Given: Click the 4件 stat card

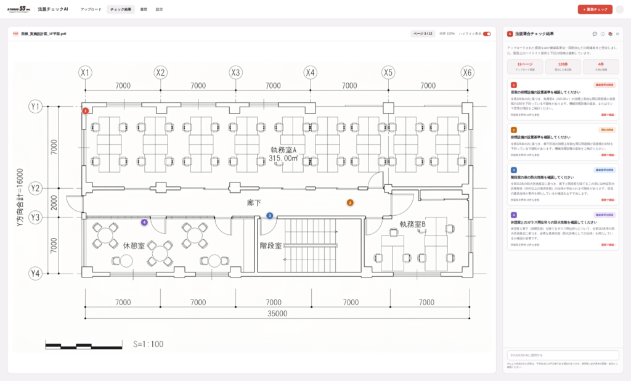Looking at the screenshot, I should point(601,67).
